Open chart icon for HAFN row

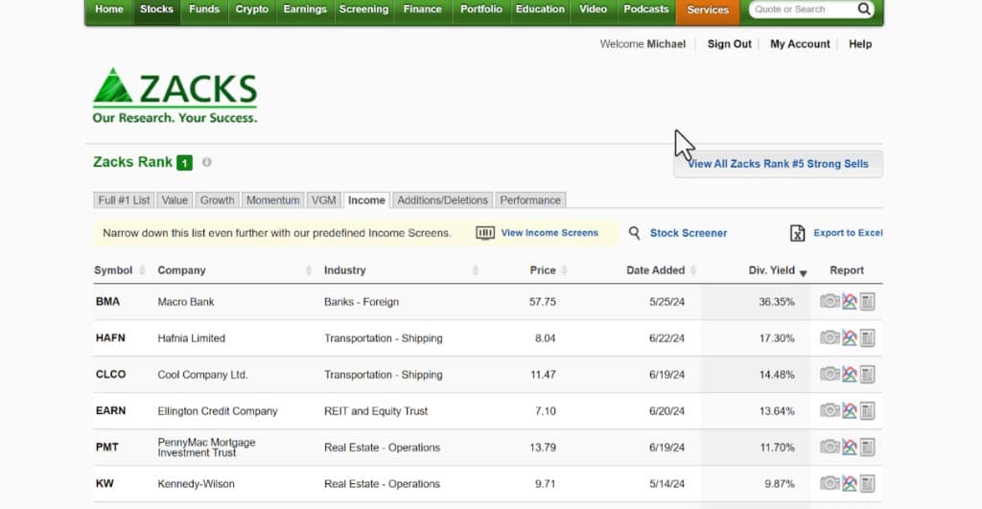pyautogui.click(x=850, y=338)
